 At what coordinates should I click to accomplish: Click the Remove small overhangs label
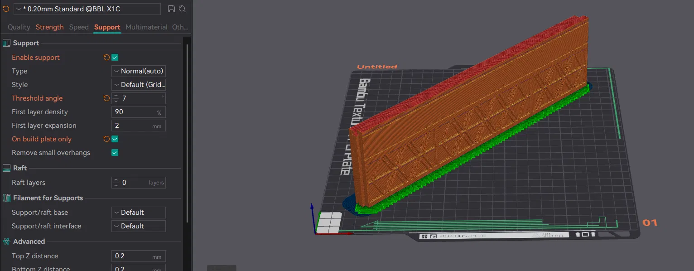coord(51,153)
